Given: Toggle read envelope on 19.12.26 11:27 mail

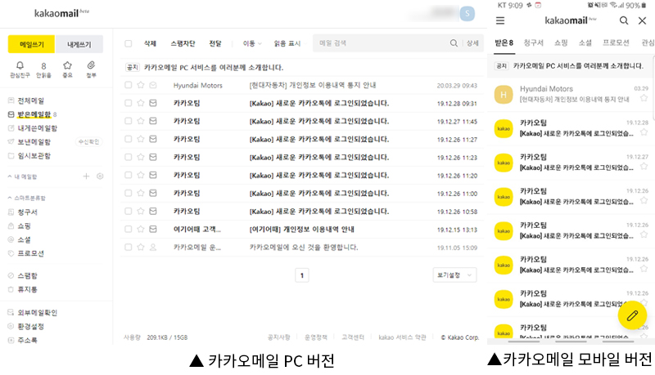Looking at the screenshot, I should pyautogui.click(x=153, y=139).
